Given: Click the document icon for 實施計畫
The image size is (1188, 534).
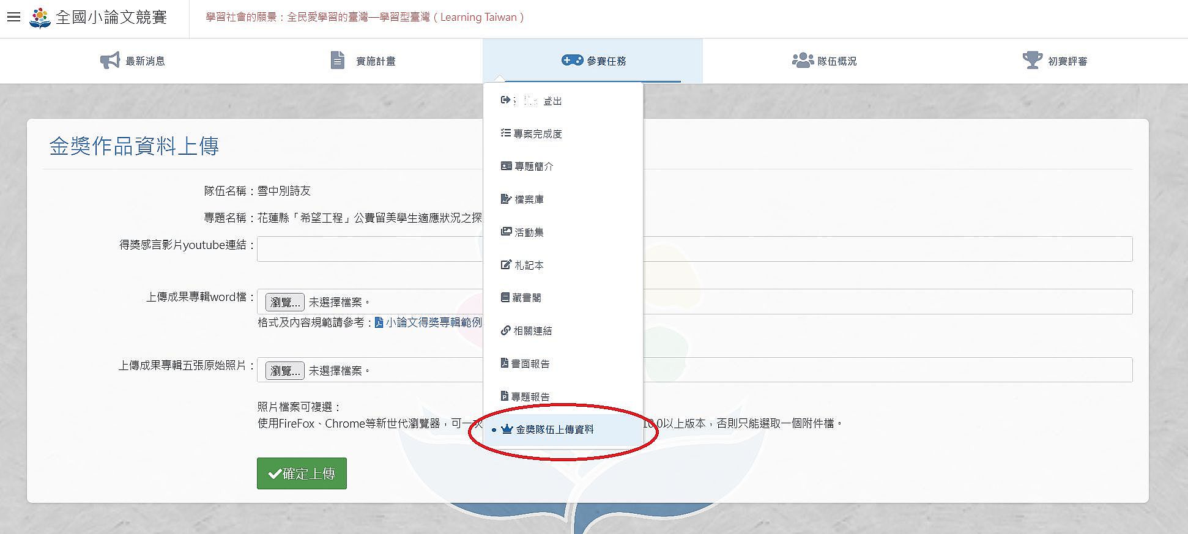Looking at the screenshot, I should point(337,61).
